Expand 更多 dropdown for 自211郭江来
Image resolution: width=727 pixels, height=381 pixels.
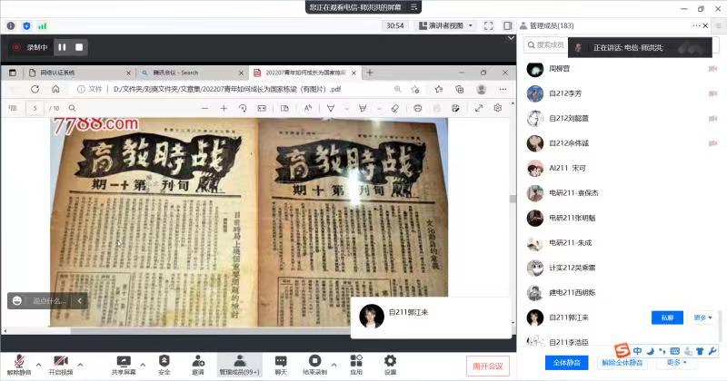tap(702, 317)
